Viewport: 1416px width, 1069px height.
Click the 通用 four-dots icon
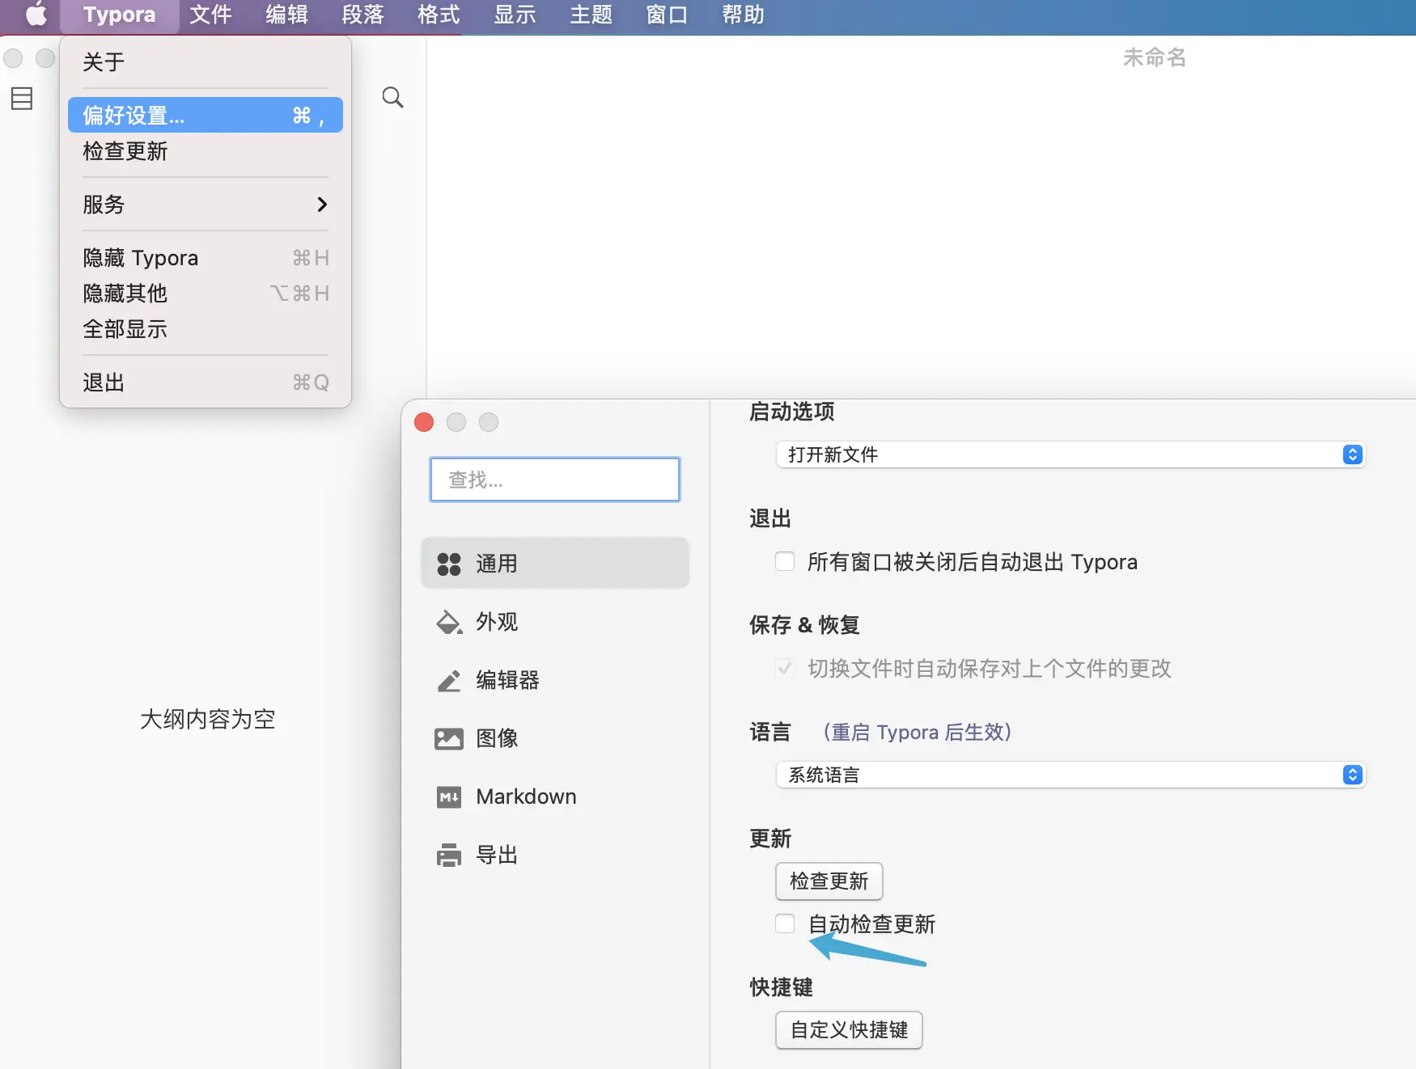[x=449, y=564]
